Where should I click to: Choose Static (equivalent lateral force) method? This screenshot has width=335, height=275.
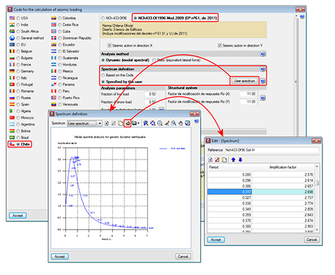[x=154, y=60]
